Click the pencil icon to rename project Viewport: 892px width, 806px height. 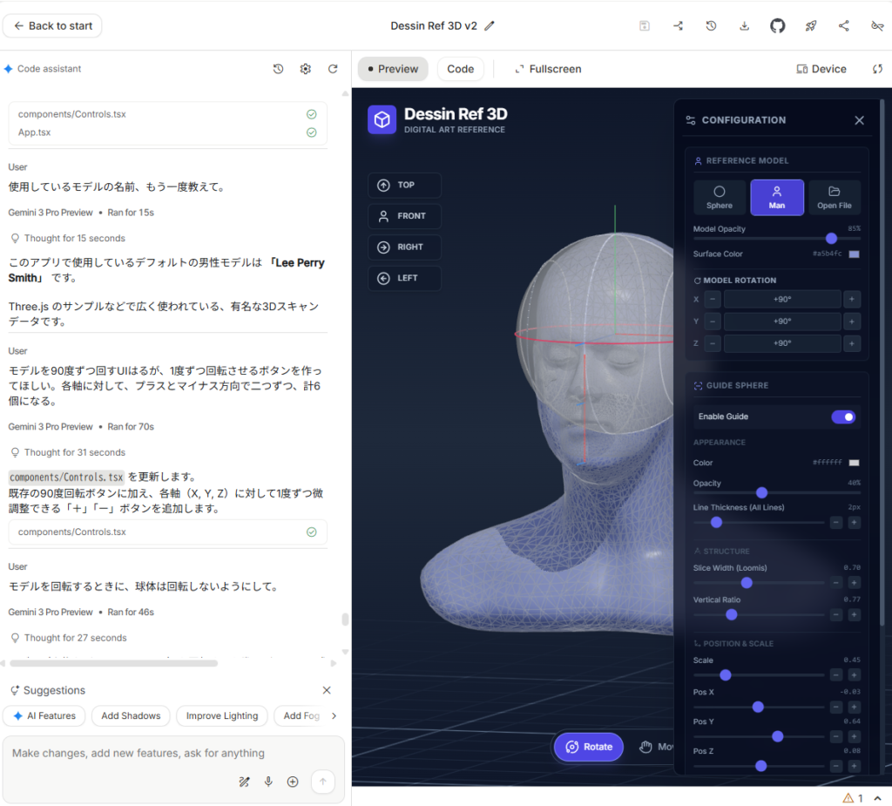tap(490, 26)
